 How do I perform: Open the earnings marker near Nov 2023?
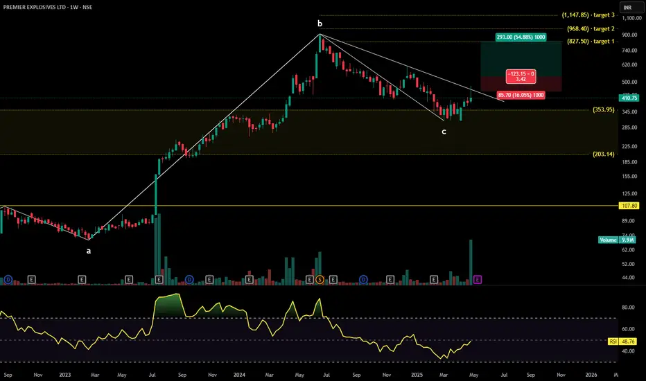point(209,280)
